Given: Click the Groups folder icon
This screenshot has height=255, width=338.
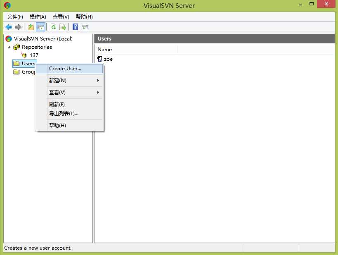Looking at the screenshot, I should click(17, 72).
